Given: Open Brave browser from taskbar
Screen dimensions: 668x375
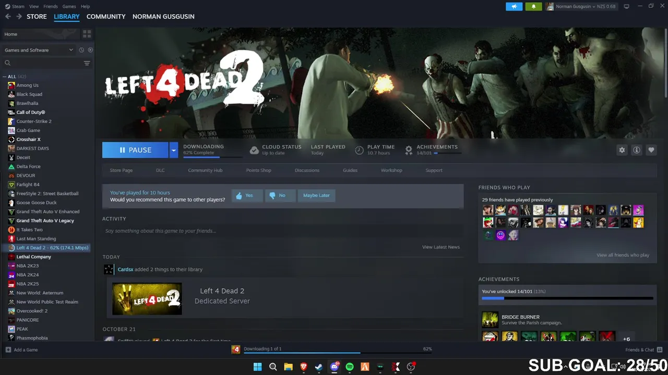Looking at the screenshot, I should point(303,367).
